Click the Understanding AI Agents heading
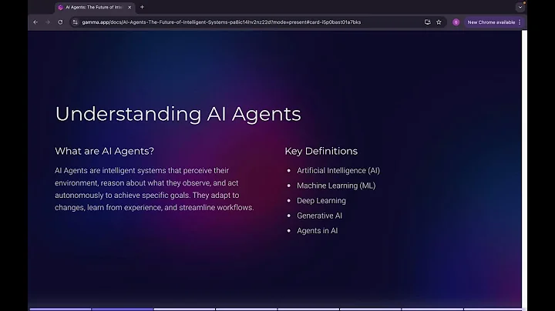The width and height of the screenshot is (555, 311). coord(178,114)
